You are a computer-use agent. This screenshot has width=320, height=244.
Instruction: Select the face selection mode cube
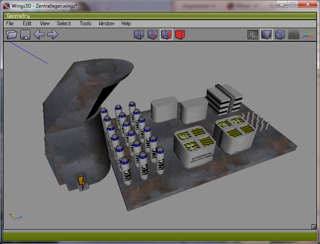[166, 35]
